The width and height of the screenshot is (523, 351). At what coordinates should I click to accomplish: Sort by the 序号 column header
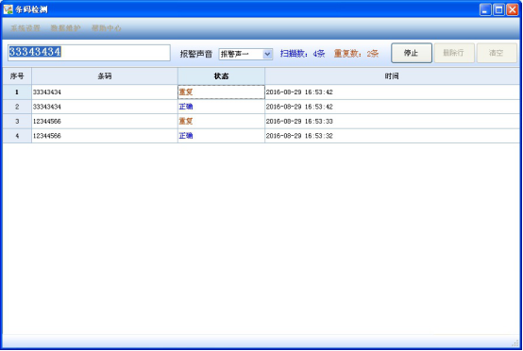tap(17, 76)
